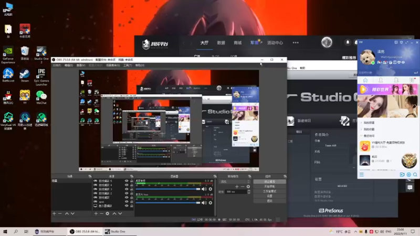The width and height of the screenshot is (420, 236).
Task: Hide the 游戏捕获 2 source with eye icon
Action: 127,193
